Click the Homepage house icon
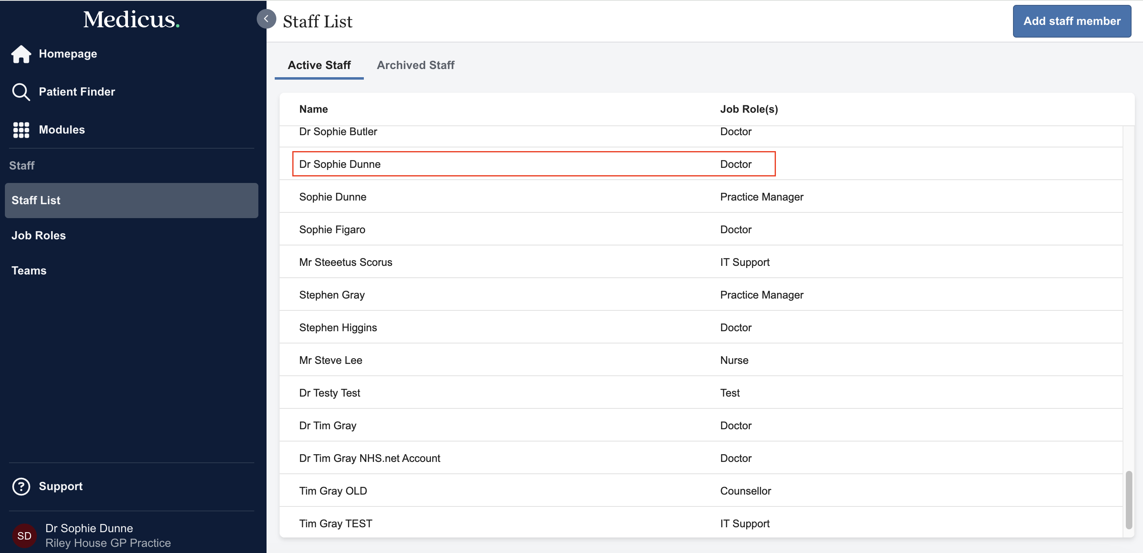The width and height of the screenshot is (1143, 553). point(21,54)
